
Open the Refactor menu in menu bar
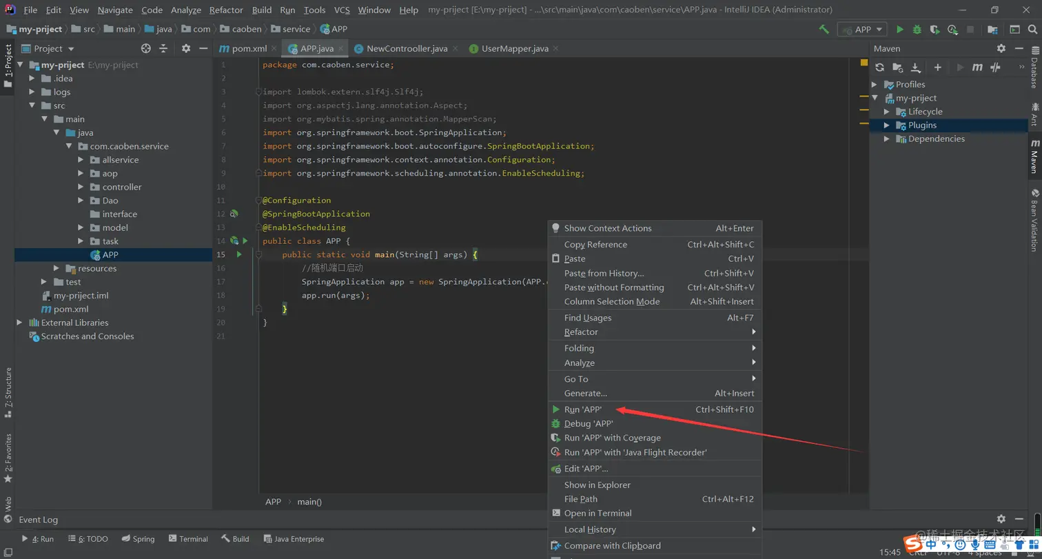point(226,10)
